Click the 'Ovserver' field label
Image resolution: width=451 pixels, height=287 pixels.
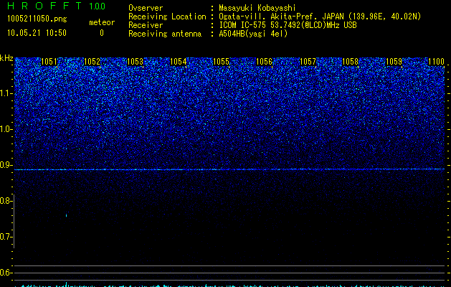tap(146, 8)
